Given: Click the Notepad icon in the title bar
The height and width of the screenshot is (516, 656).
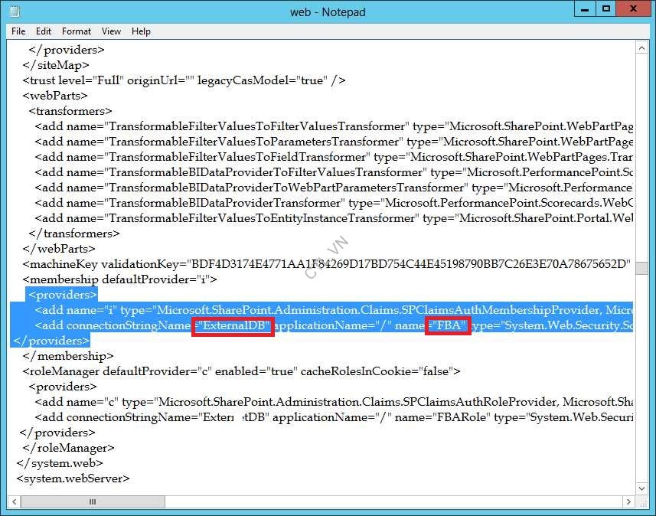Looking at the screenshot, I should 11,11.
